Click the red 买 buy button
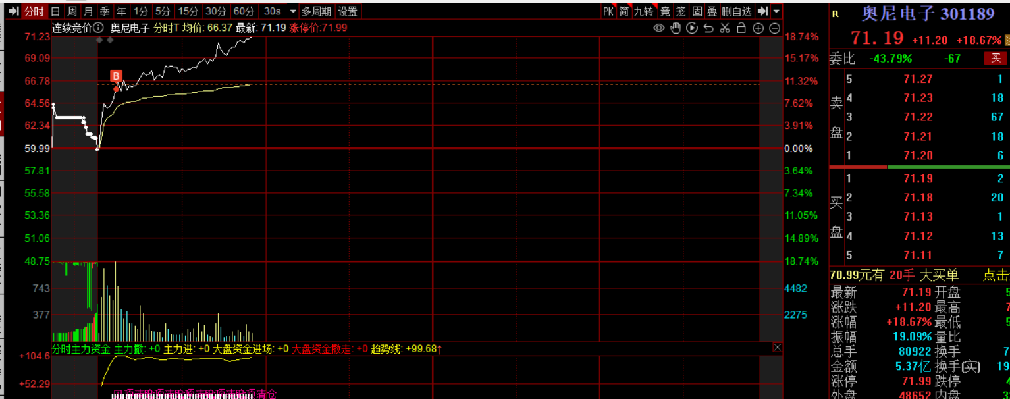This screenshot has width=1010, height=399. pyautogui.click(x=996, y=59)
